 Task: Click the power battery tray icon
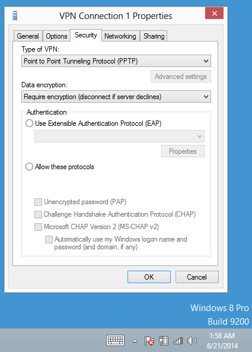click(164, 341)
